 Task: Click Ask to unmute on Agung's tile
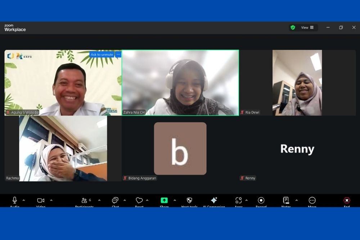(102, 55)
